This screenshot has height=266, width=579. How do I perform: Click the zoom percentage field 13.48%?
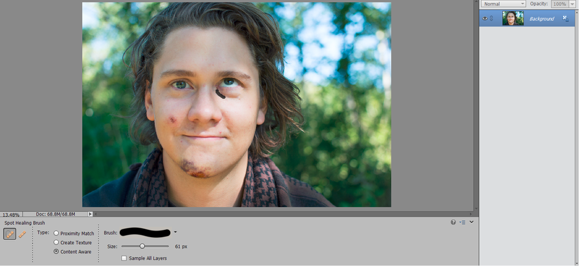[10, 215]
